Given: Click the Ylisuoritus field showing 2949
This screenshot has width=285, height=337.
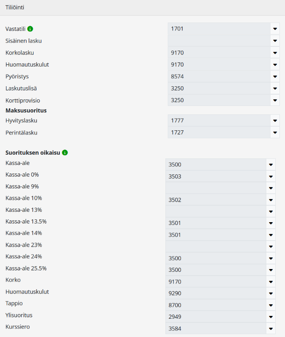Looking at the screenshot, I should click(215, 317).
